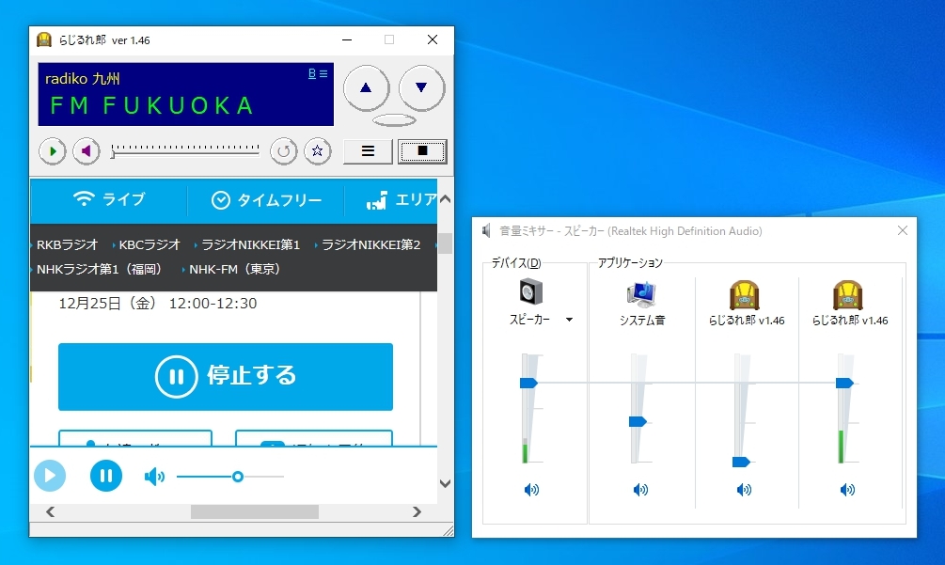Mute the first らじるれ郎 mixer channel
The image size is (945, 565).
[745, 490]
